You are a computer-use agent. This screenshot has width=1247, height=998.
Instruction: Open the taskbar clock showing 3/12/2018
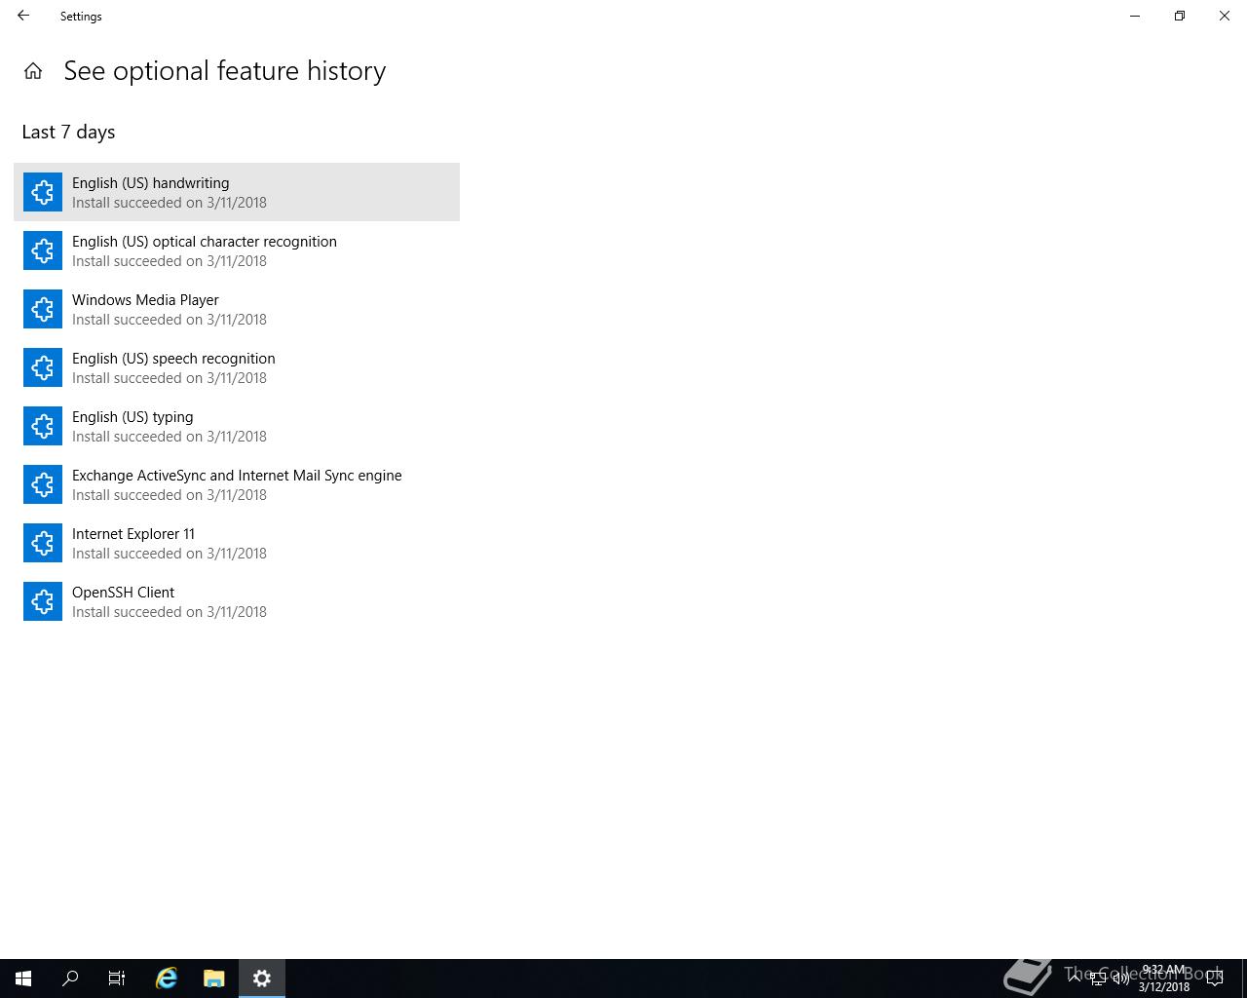tap(1164, 979)
